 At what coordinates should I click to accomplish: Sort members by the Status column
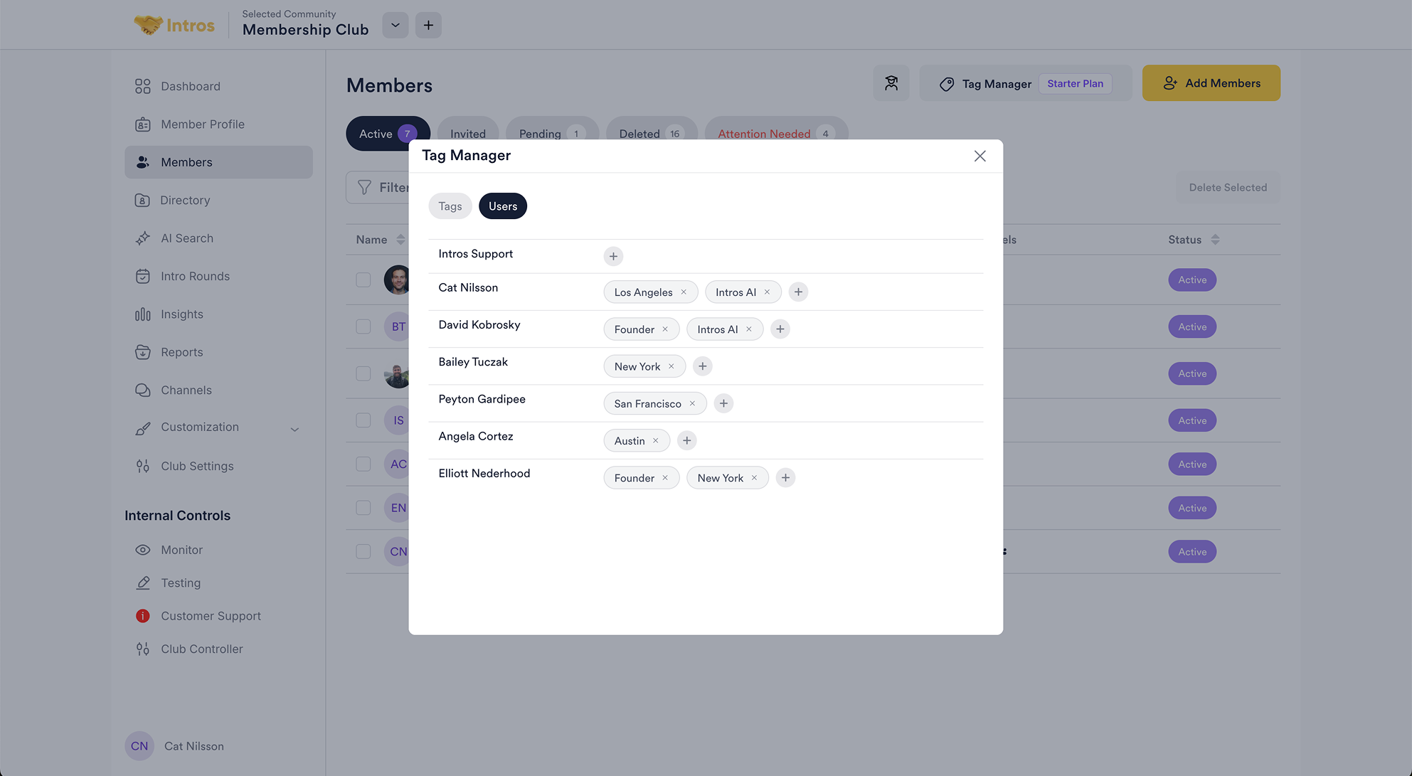(x=1215, y=240)
